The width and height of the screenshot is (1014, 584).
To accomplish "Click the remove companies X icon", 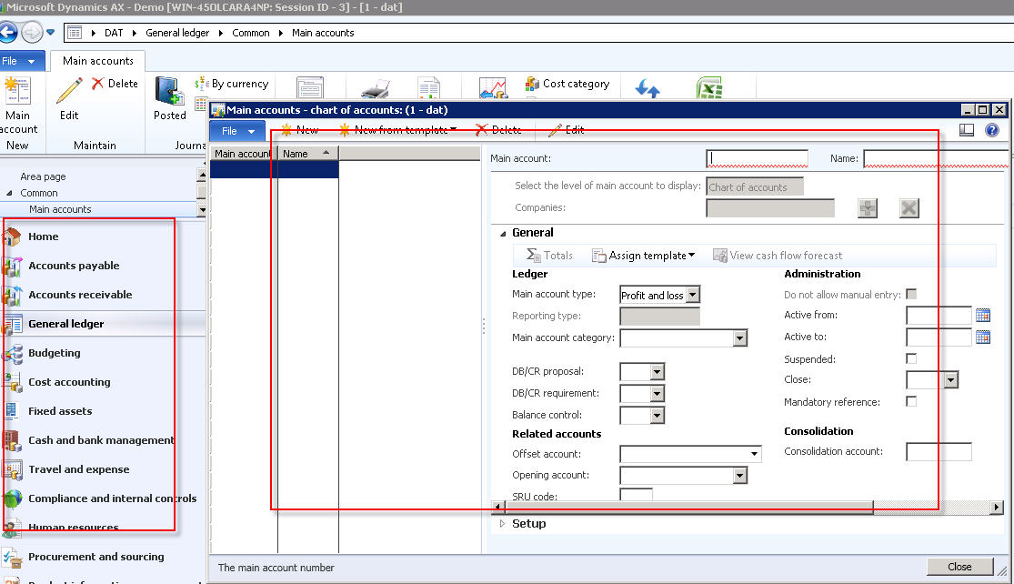I will coord(909,208).
